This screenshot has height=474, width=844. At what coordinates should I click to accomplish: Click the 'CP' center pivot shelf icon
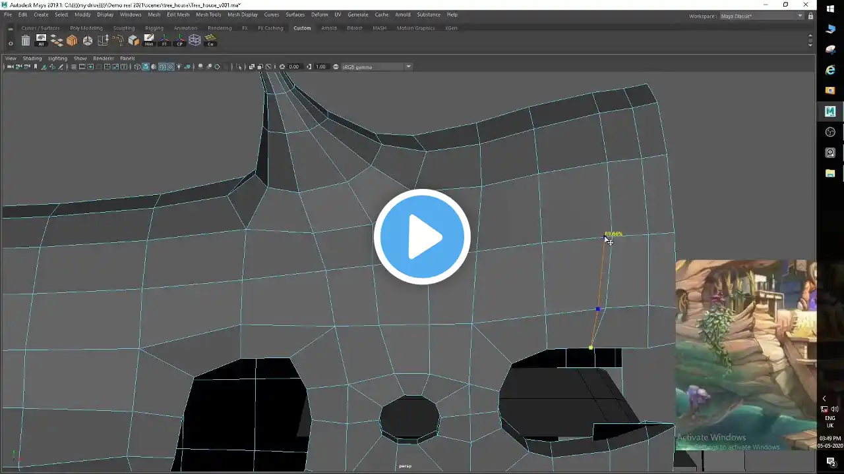[x=179, y=41]
